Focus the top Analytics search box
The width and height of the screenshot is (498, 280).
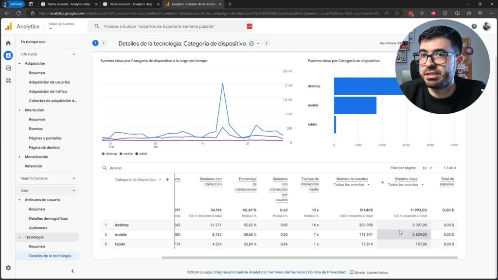172,26
